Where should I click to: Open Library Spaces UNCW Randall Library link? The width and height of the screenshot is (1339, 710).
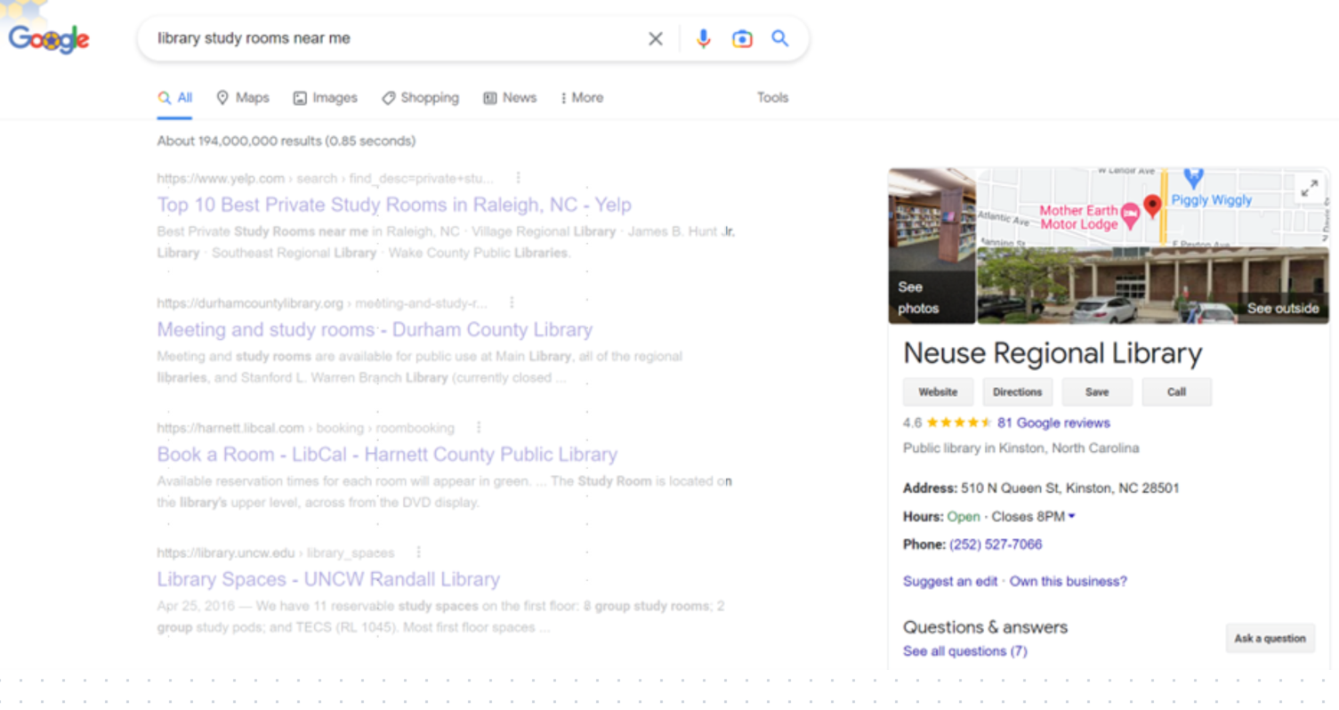tap(328, 579)
